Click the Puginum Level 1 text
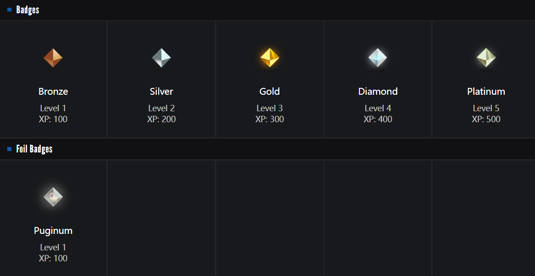This screenshot has width=535, height=276. point(53,248)
